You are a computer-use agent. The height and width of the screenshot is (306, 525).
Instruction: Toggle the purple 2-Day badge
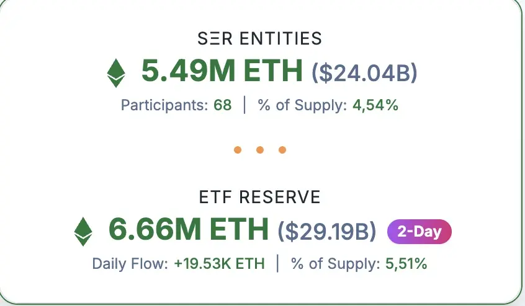[x=420, y=232]
